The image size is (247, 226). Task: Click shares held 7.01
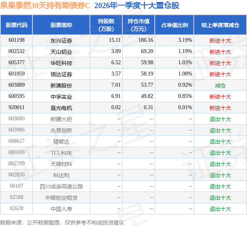tap(116, 85)
